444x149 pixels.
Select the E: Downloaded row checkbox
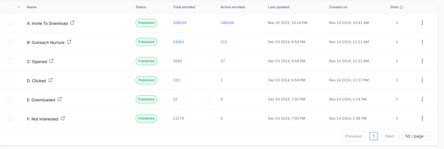[x=10, y=99]
